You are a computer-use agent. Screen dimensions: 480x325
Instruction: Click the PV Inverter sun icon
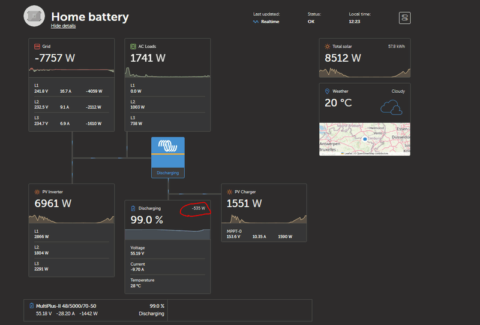point(37,192)
